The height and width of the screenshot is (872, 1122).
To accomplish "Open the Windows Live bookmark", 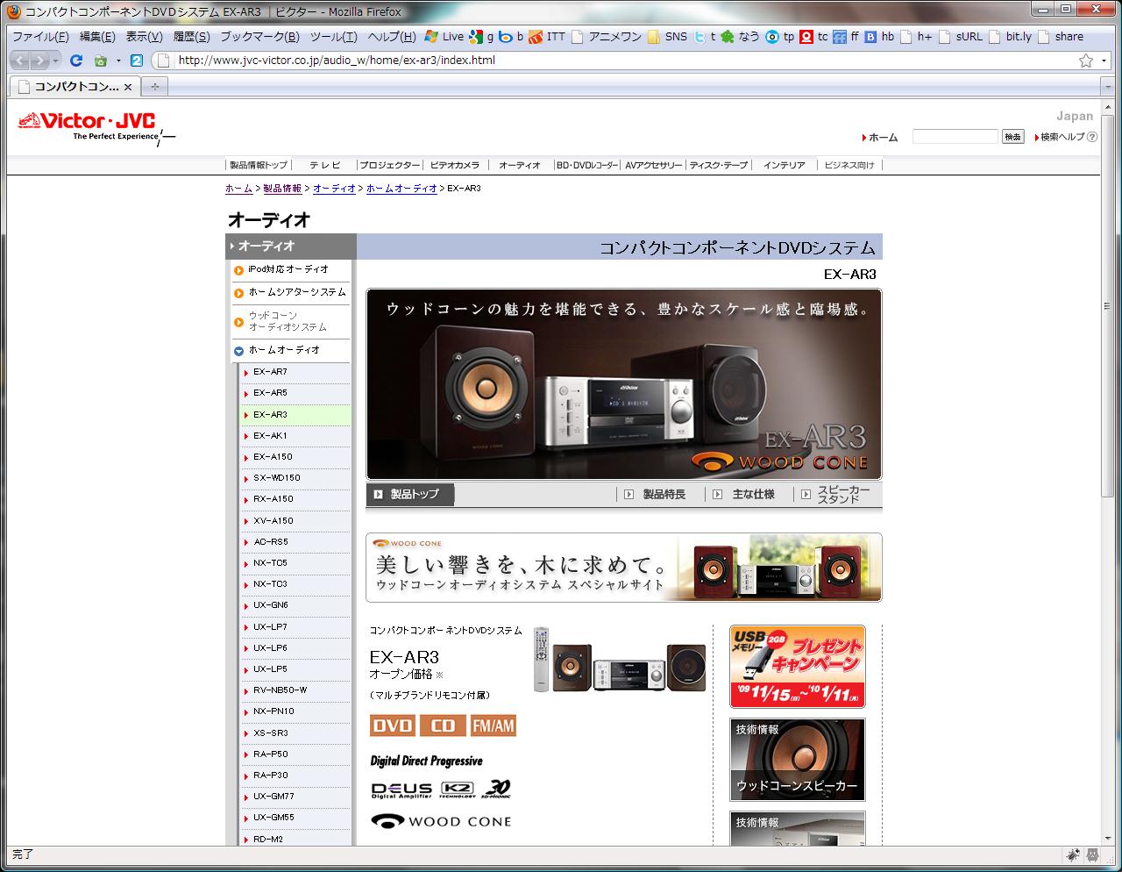I will 444,37.
